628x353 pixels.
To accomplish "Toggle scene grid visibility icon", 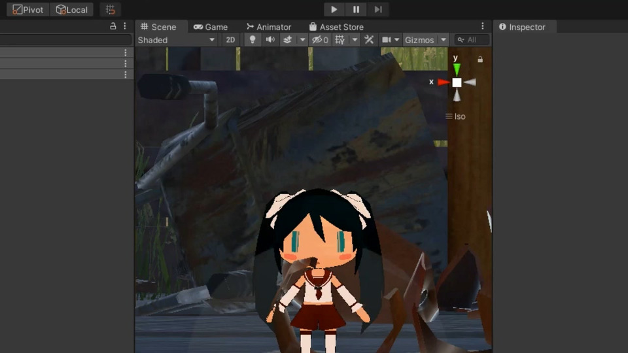I will pos(340,40).
